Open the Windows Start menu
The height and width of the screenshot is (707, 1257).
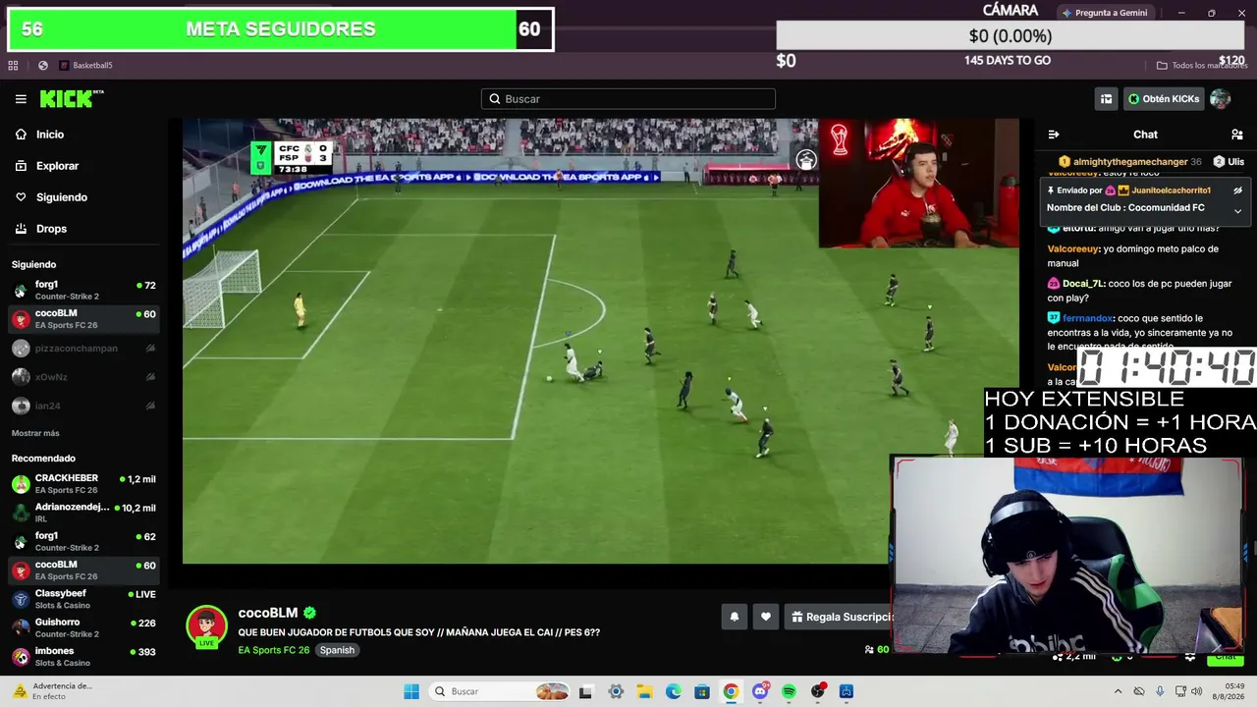tap(411, 691)
